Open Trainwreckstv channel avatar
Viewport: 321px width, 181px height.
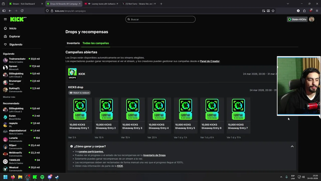[5, 60]
